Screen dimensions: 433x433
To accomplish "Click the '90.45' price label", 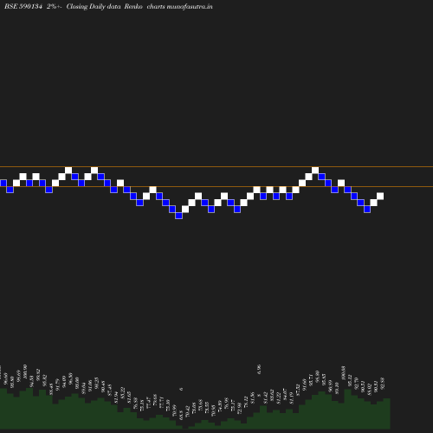I will pyautogui.click(x=103, y=386).
